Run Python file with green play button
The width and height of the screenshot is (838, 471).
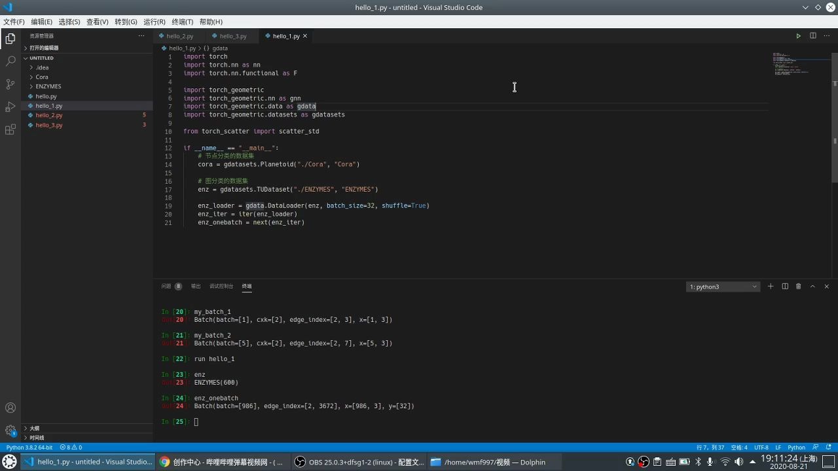(x=798, y=36)
